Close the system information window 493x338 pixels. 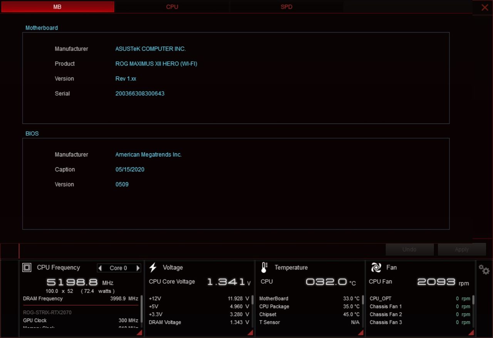click(x=485, y=7)
